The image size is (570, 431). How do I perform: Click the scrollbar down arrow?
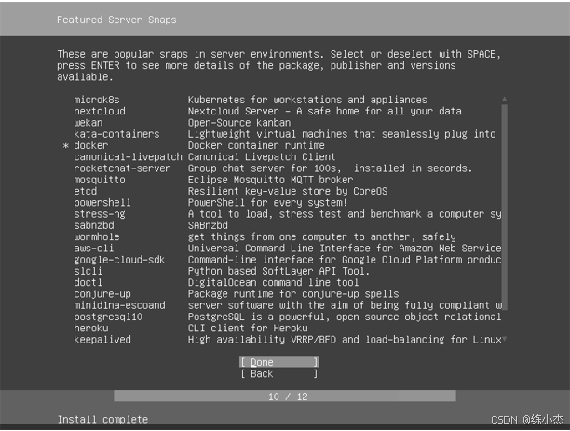click(x=504, y=340)
